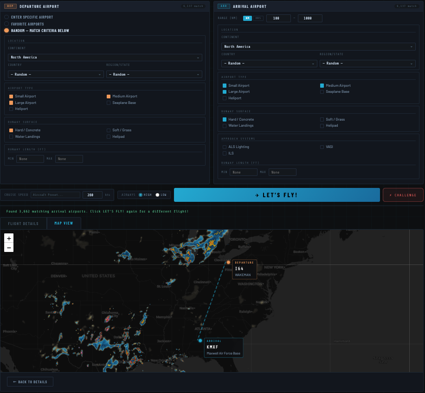Uncheck arrival Large Airport checkbox
Screen dimensions: 425x393
point(225,91)
